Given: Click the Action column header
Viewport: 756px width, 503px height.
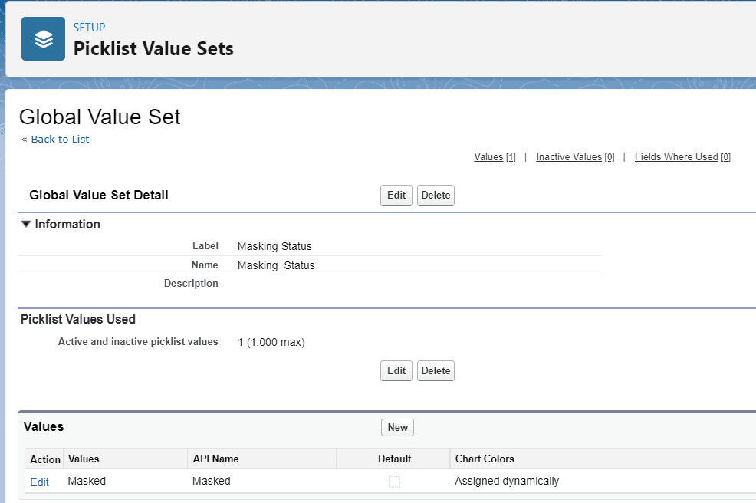Looking at the screenshot, I should pyautogui.click(x=44, y=459).
